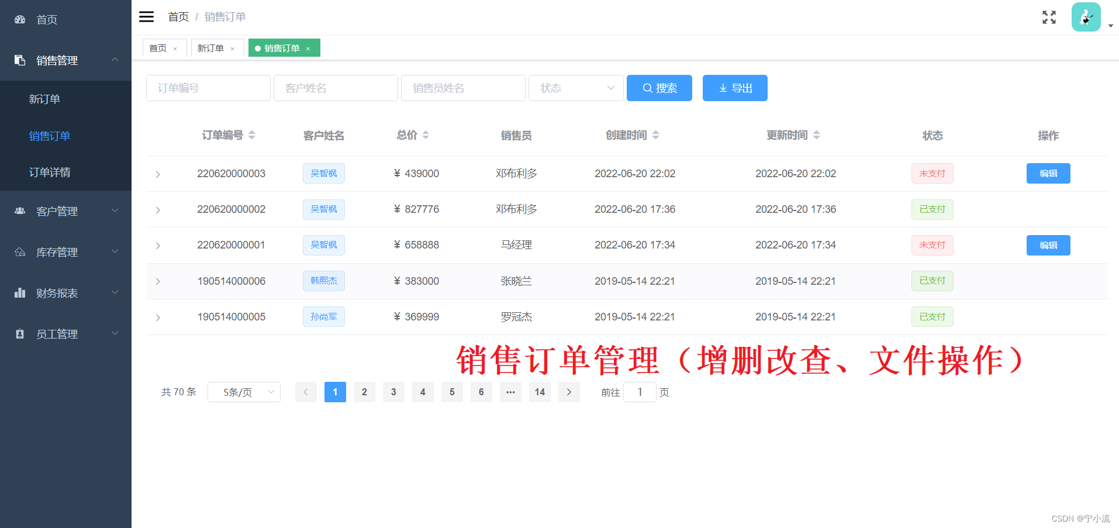Click 首页 breadcrumb link
The image size is (1119, 528).
[178, 17]
